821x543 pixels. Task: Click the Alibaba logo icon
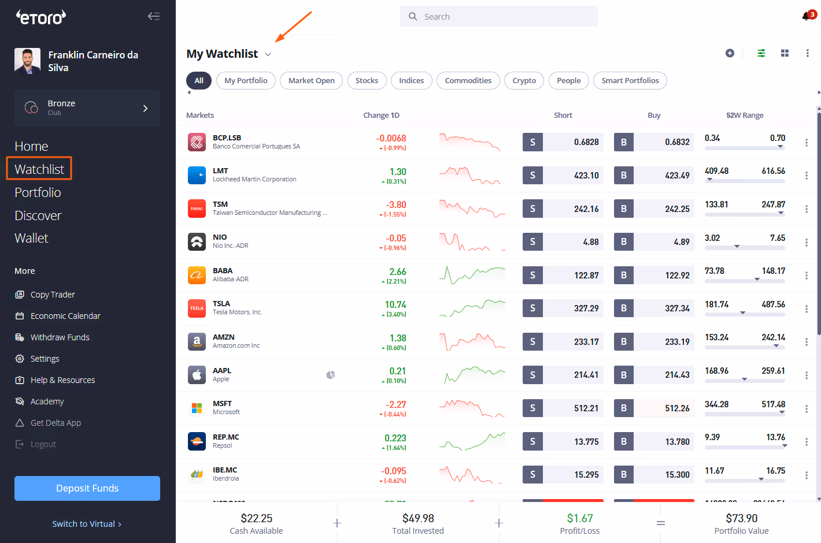click(x=197, y=275)
